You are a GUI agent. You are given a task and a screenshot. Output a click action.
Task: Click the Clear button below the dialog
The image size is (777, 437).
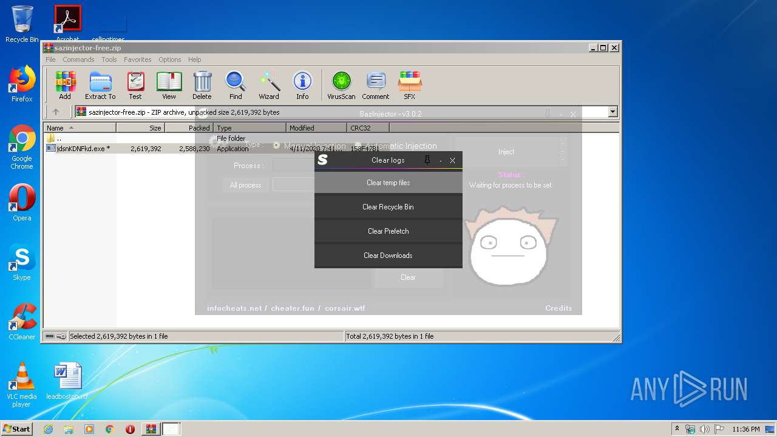click(x=408, y=277)
